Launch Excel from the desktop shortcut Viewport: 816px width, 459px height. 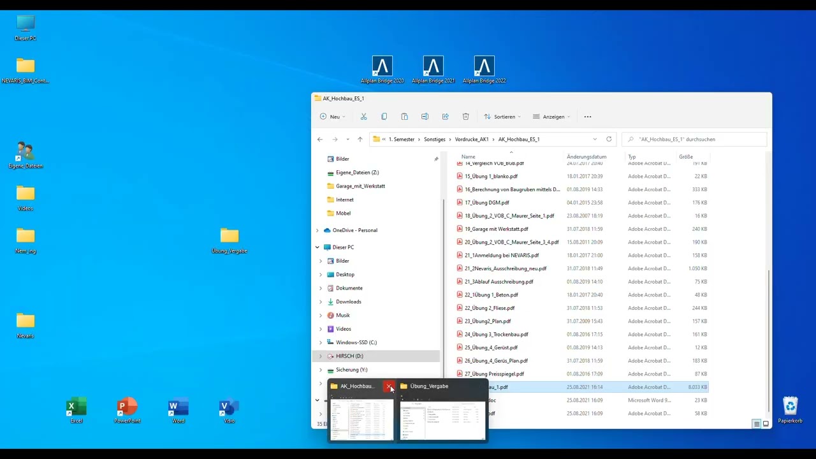coord(76,410)
